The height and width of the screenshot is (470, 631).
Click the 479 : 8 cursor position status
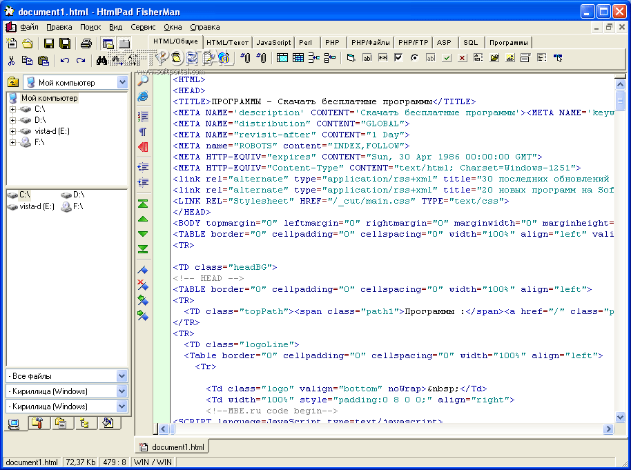pyautogui.click(x=115, y=462)
